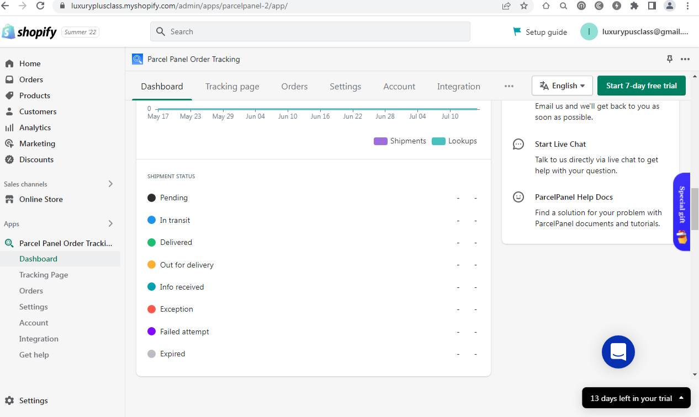Expand the trial days left banner

(x=636, y=398)
